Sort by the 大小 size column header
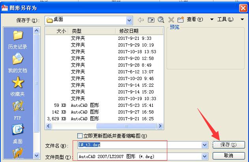249x162 pixels. [57, 31]
